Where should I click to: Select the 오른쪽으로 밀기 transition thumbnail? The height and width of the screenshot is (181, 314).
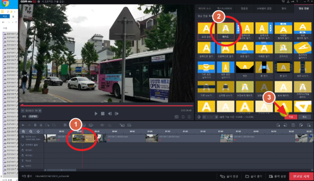coord(226,50)
